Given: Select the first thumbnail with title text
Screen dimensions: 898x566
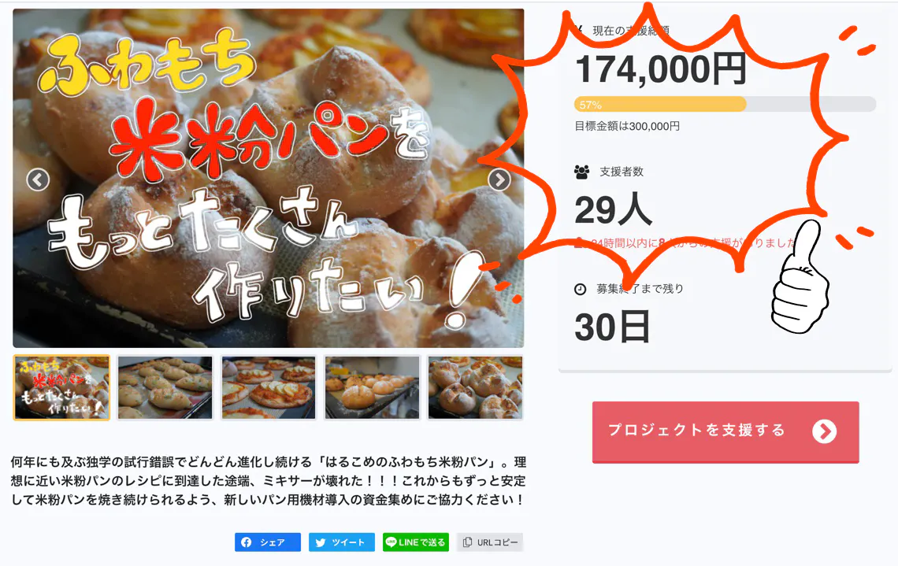Looking at the screenshot, I should (62, 388).
